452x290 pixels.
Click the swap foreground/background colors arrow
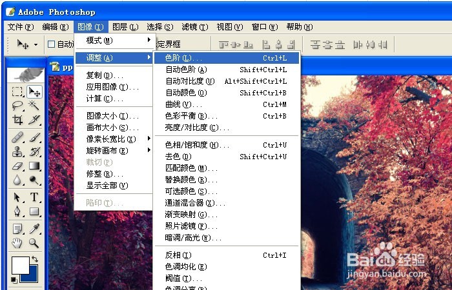pos(35,258)
